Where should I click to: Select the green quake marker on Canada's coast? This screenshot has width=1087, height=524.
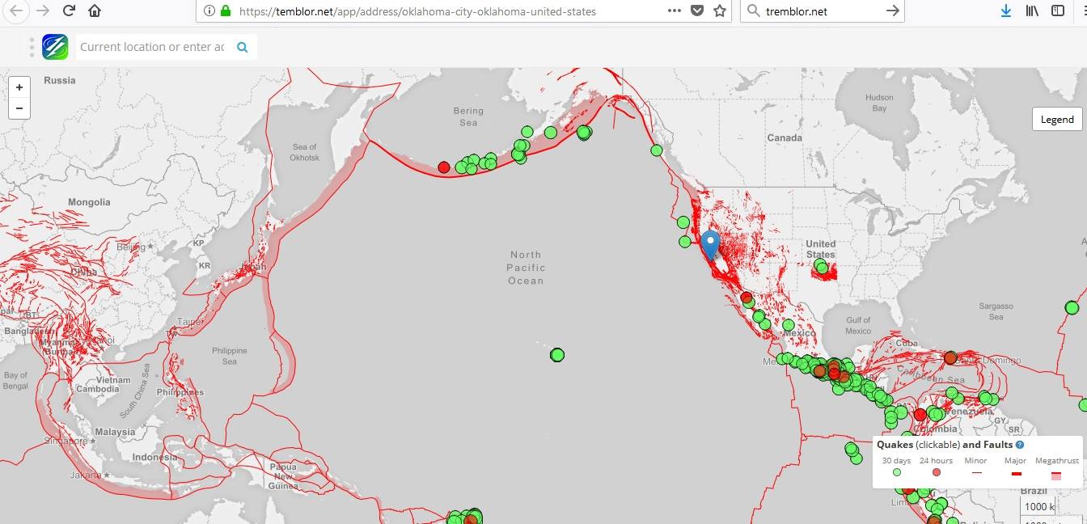point(657,150)
